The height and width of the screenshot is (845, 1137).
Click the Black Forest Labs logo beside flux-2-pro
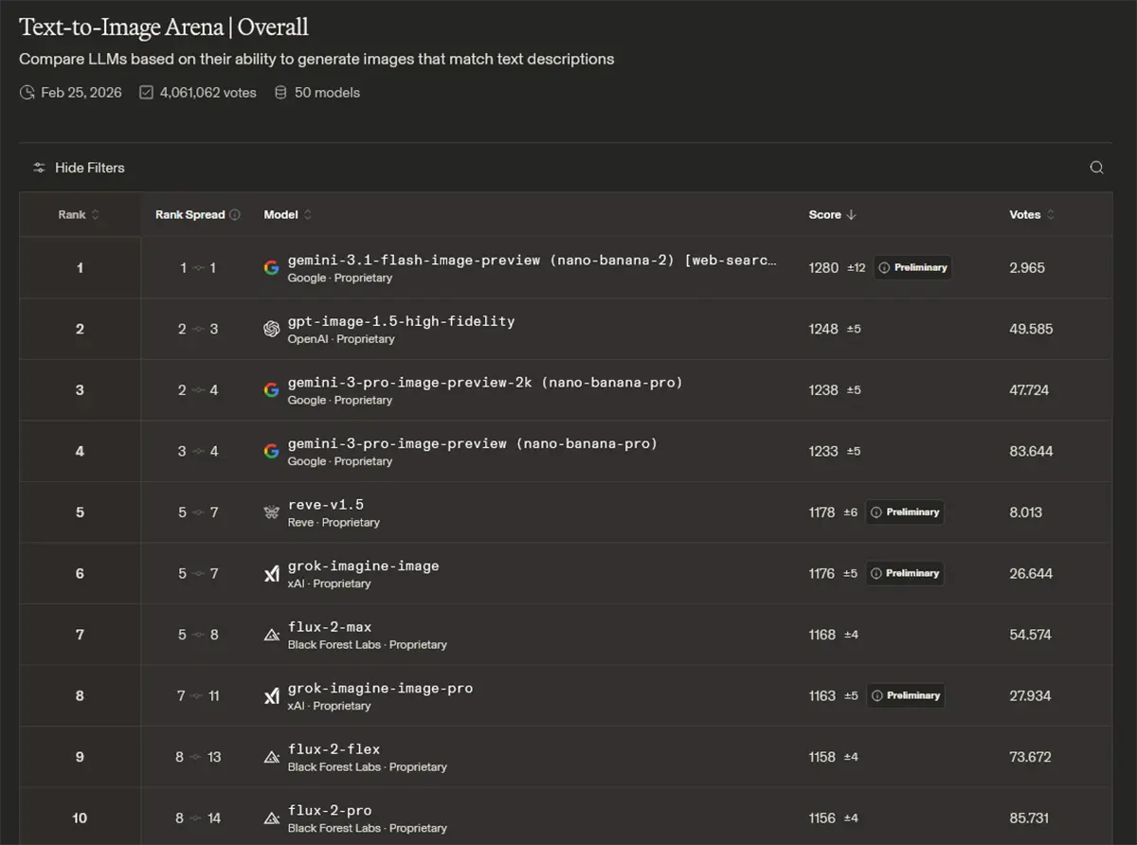click(272, 818)
